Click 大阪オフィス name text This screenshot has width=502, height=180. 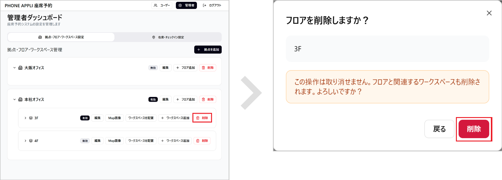(34, 68)
